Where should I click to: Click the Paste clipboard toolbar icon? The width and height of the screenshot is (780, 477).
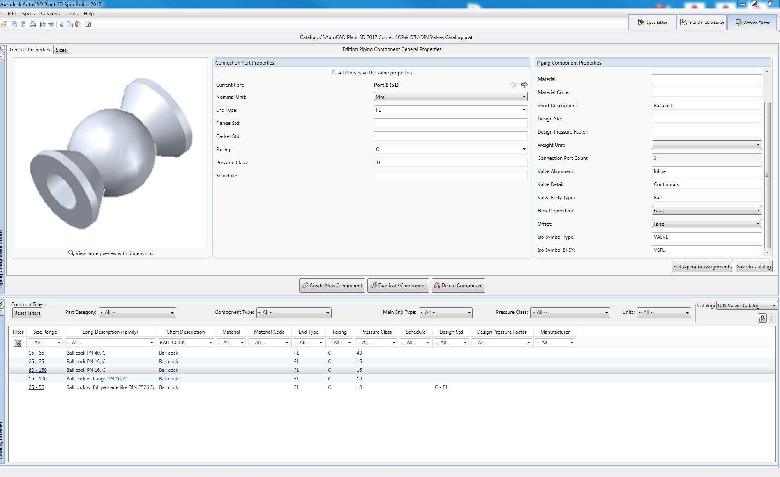coord(78,24)
